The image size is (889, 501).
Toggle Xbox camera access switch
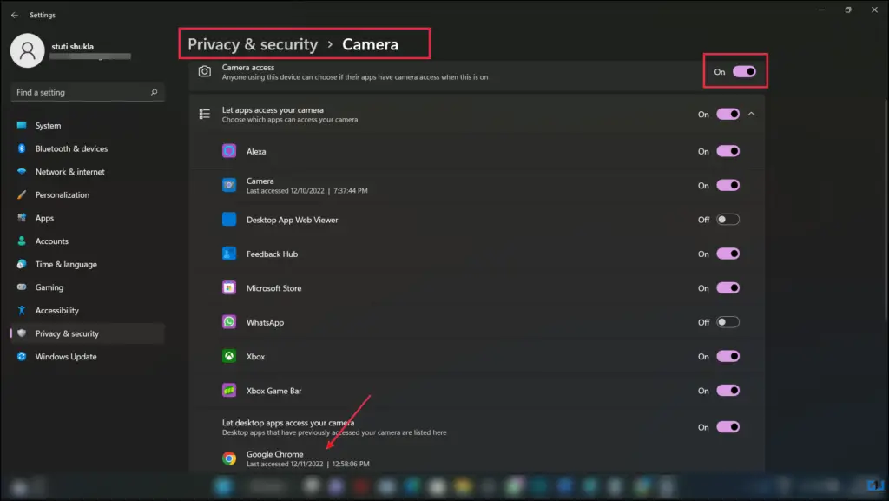click(x=728, y=356)
